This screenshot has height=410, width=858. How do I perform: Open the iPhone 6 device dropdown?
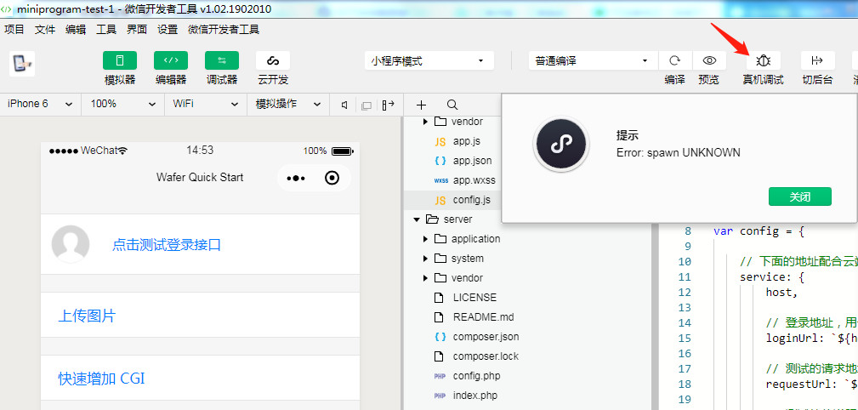coord(40,104)
